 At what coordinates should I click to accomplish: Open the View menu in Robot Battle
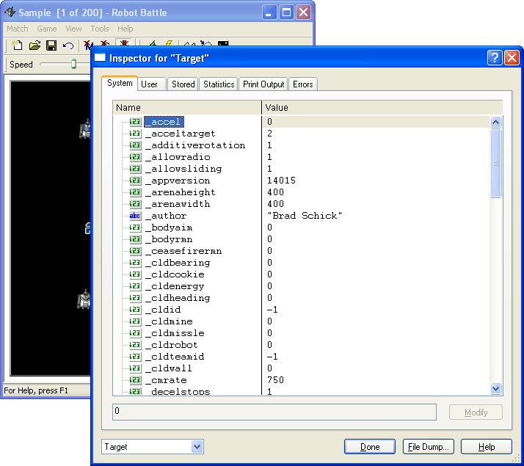coord(73,29)
